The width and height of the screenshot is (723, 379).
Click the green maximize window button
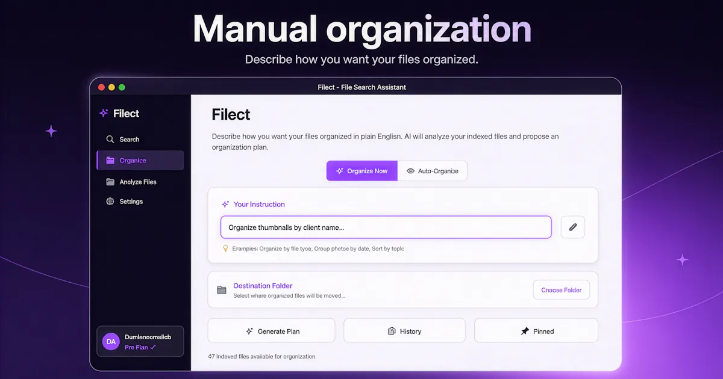point(122,87)
